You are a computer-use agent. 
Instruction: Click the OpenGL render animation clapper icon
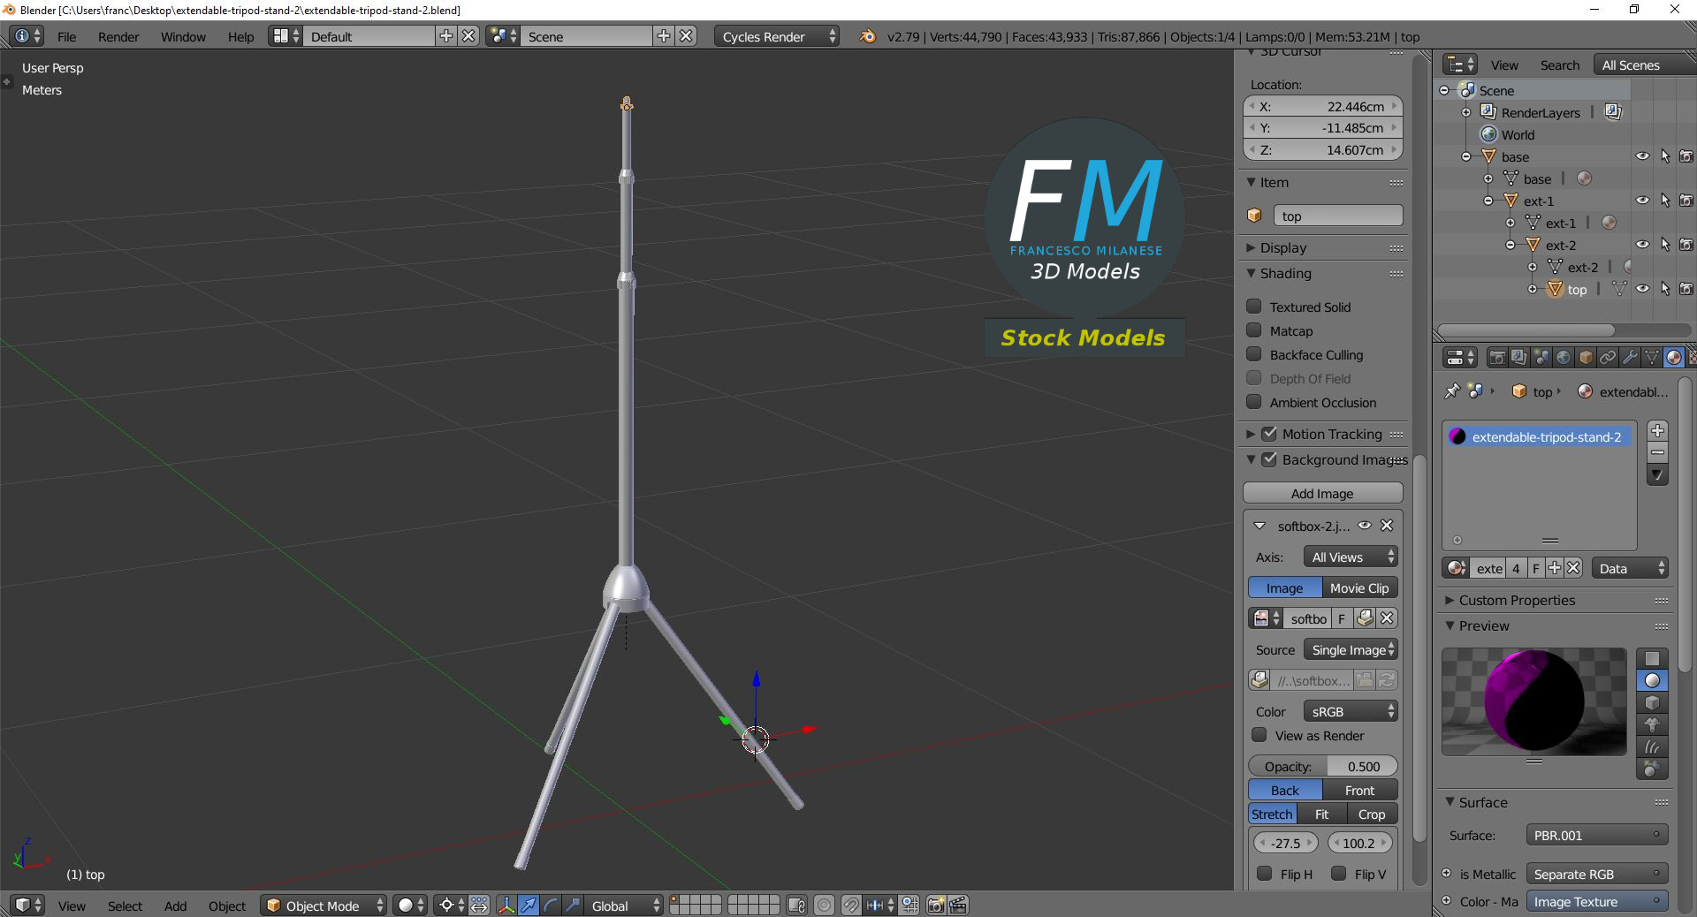958,906
